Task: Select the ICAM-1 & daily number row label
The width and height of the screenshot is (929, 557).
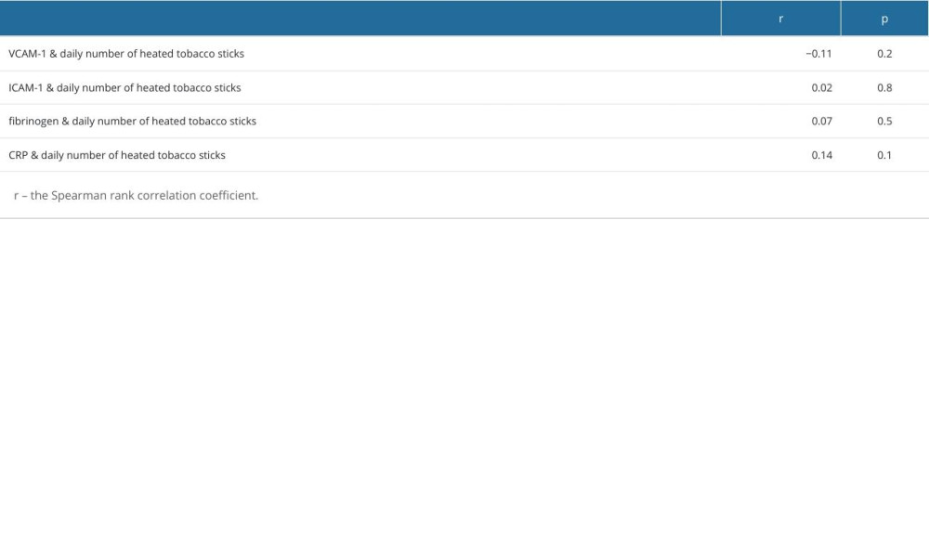Action: [x=124, y=87]
